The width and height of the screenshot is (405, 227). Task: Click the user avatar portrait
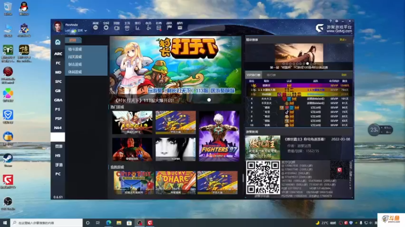pos(58,27)
